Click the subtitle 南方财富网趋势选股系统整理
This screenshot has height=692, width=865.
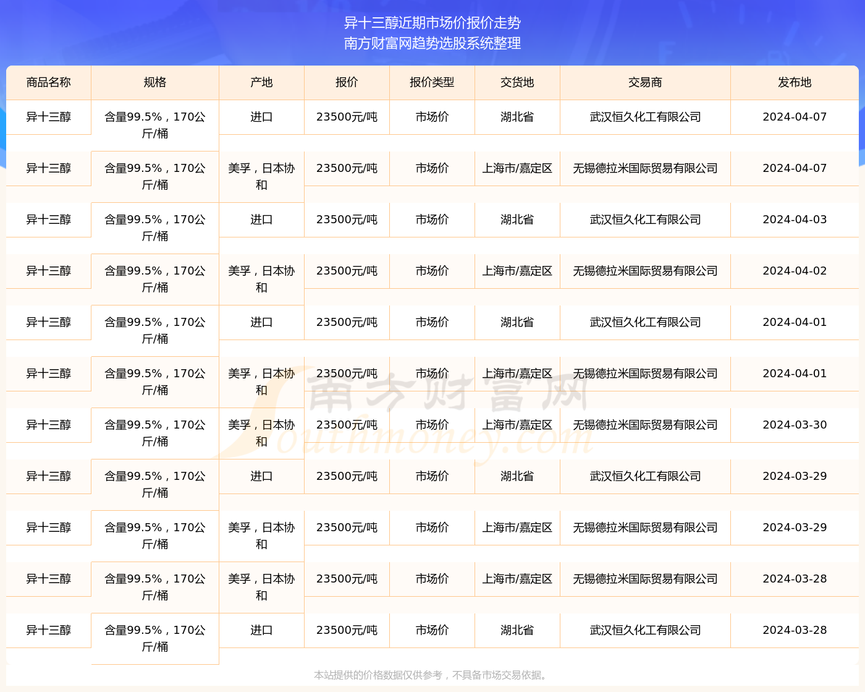tap(432, 43)
